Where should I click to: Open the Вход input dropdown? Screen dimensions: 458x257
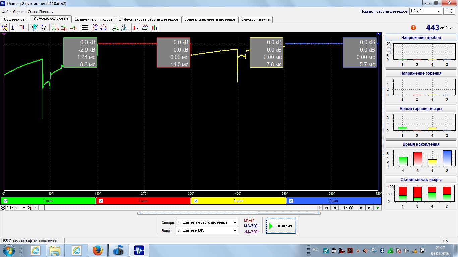(207, 230)
